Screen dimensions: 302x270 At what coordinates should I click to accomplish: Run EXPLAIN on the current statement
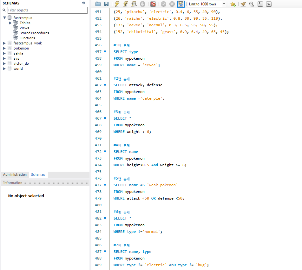(x=134, y=4)
